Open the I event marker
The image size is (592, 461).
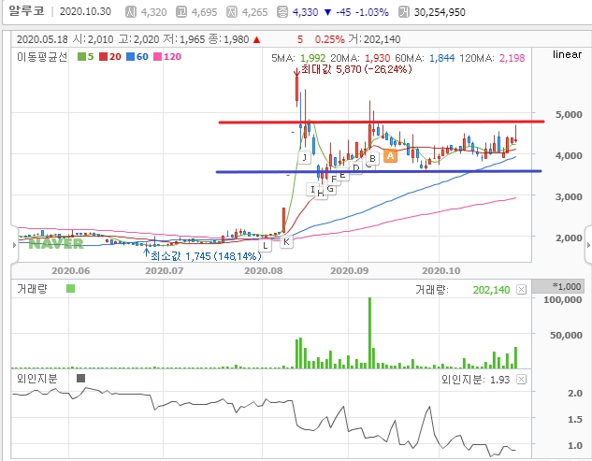coord(311,190)
